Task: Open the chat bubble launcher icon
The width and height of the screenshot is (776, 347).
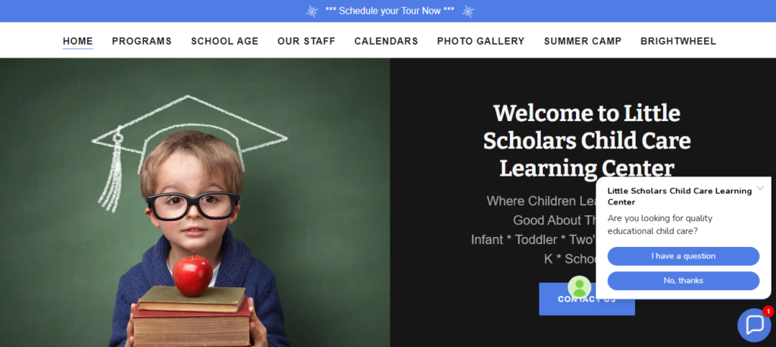Action: (x=754, y=325)
